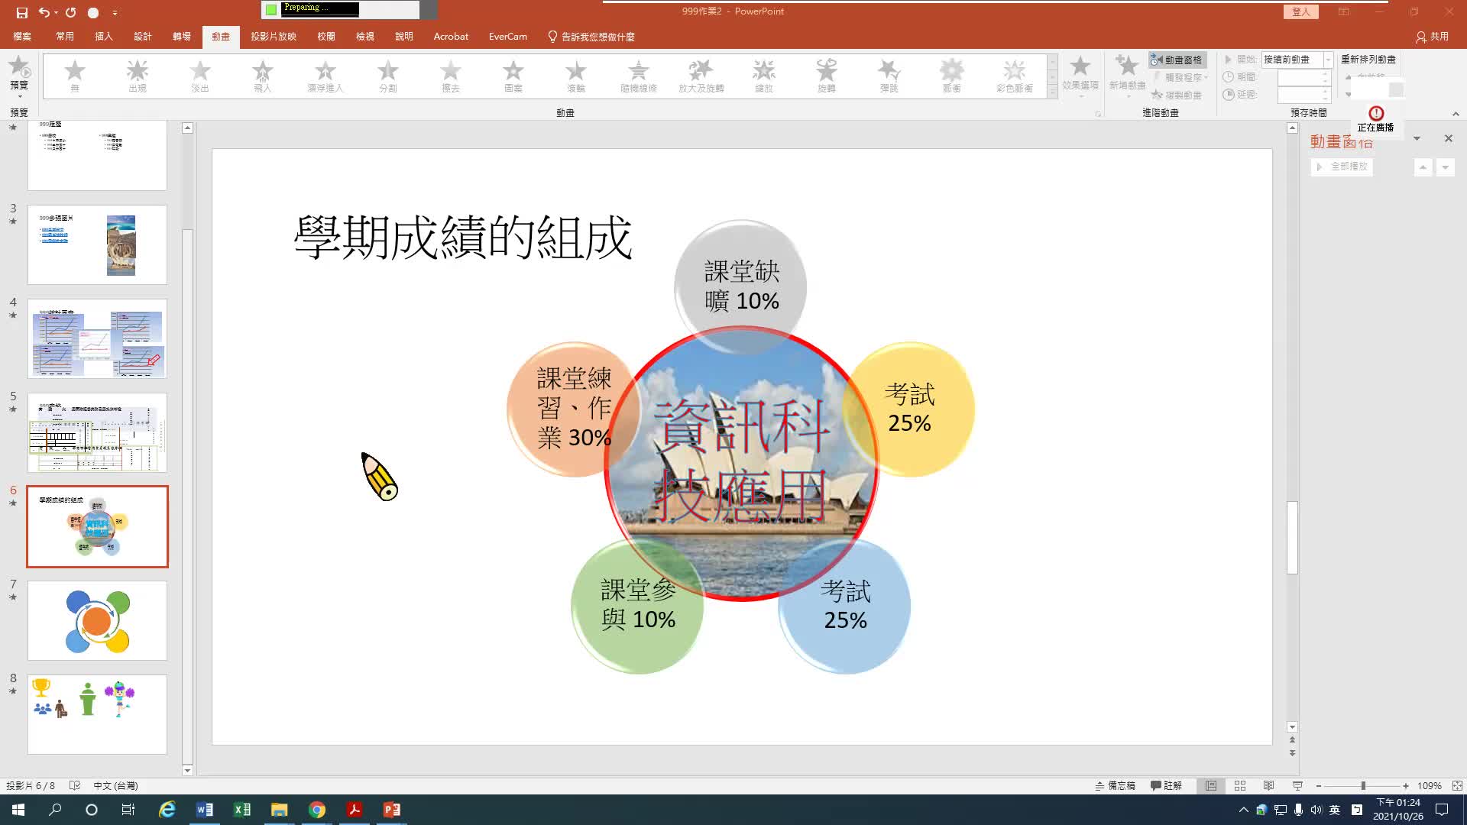1467x825 pixels.
Task: Select the 縮放 (Zoom) animation effect
Action: [764, 76]
